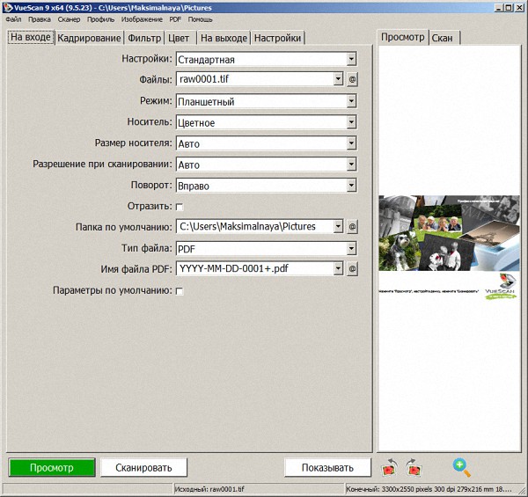Open the Помощь menu
528x497 pixels.
point(200,19)
